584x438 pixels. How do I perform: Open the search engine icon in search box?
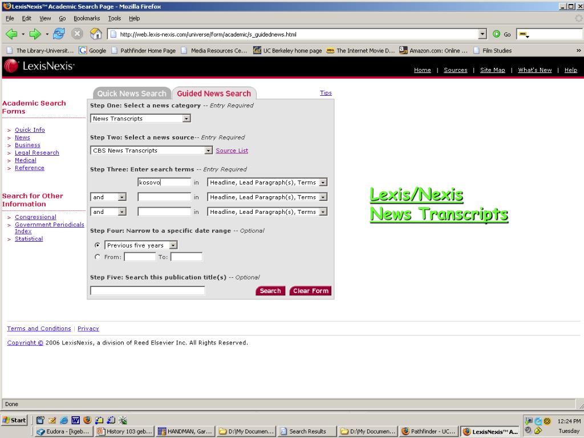(524, 35)
